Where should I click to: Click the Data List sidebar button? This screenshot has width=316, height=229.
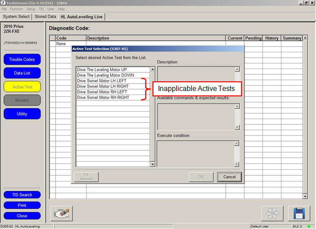point(22,73)
